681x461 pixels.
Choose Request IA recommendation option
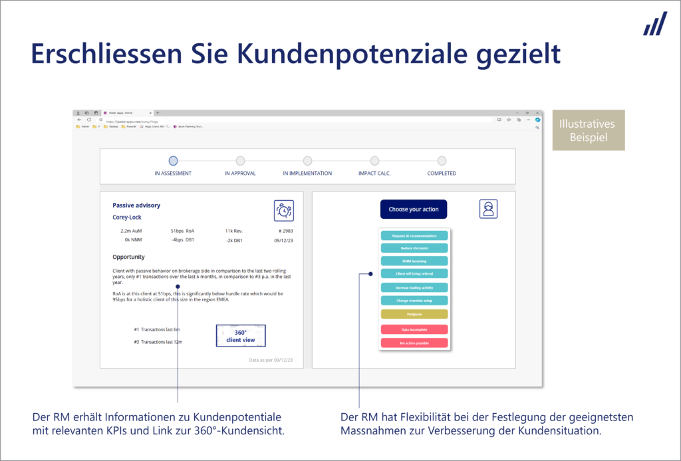(414, 236)
